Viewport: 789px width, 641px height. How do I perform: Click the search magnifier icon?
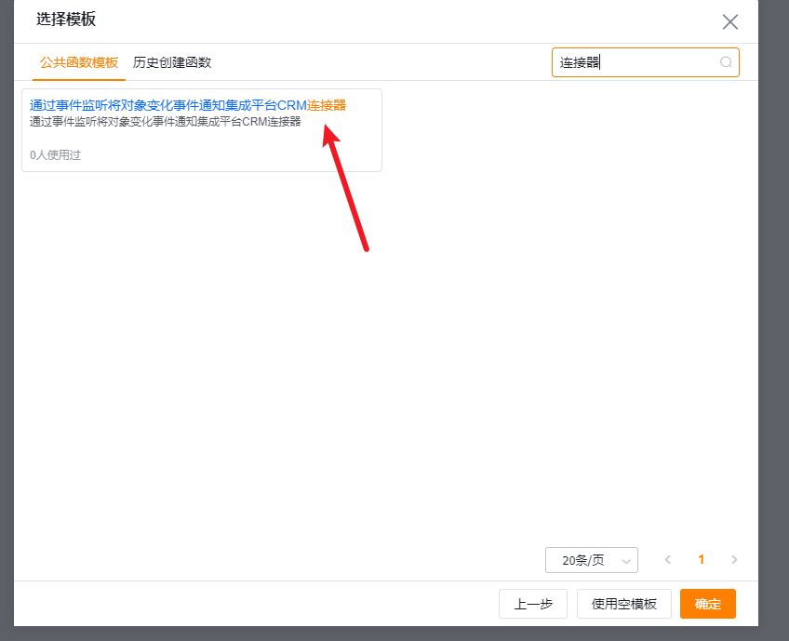726,62
